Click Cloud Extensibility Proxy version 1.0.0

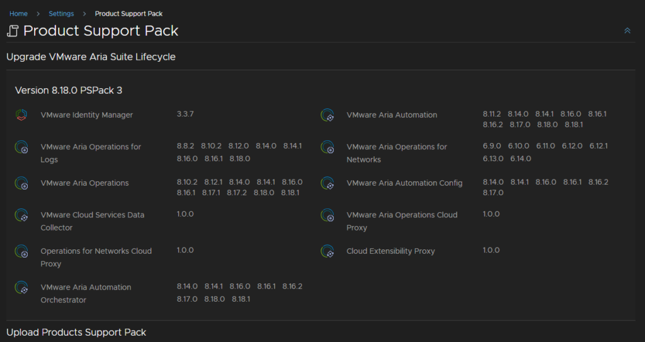(491, 250)
